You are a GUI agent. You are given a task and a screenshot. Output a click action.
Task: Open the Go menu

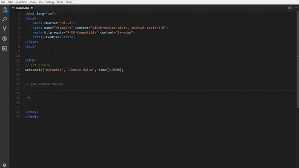click(41, 2)
